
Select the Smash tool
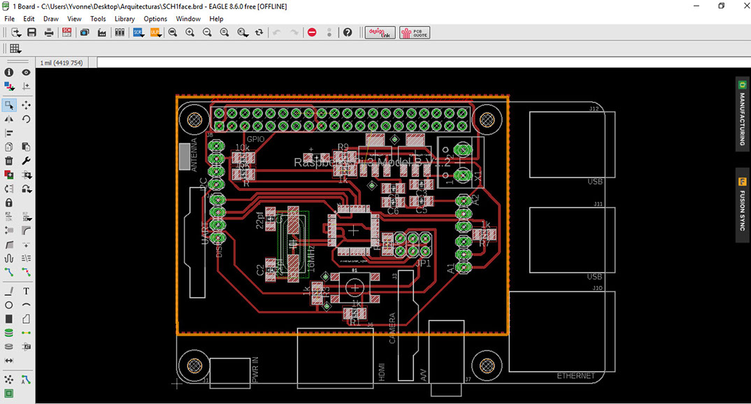8,231
